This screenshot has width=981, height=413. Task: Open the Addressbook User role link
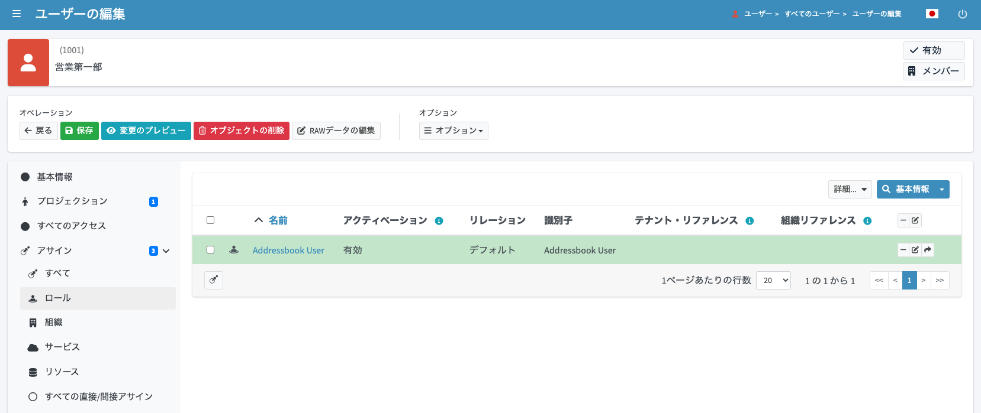288,251
